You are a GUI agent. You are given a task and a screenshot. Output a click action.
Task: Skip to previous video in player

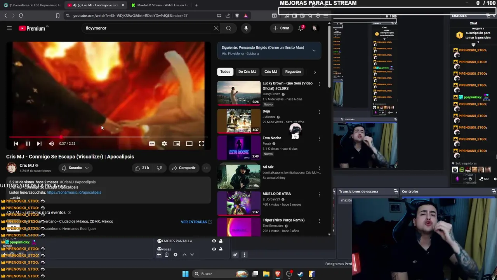(16, 143)
